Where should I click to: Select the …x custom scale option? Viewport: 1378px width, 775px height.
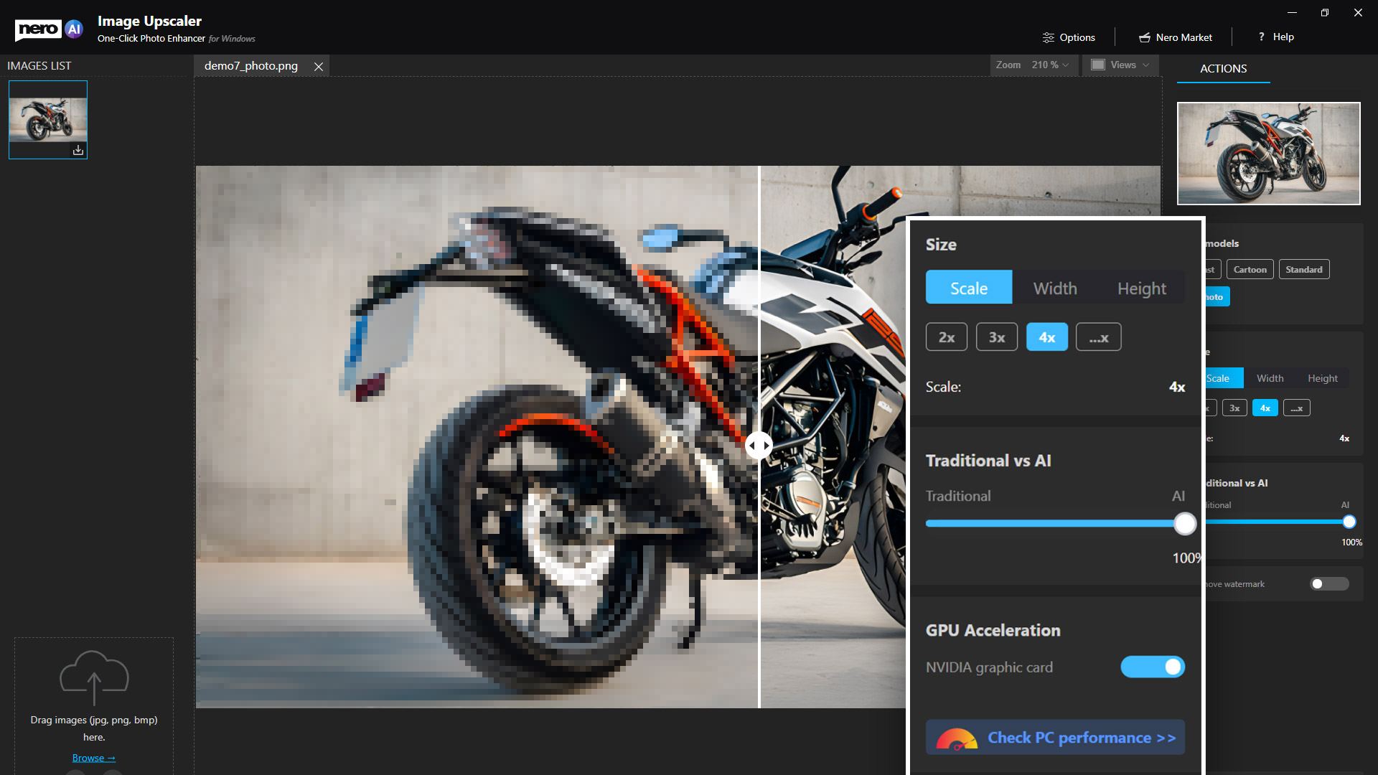[1097, 337]
